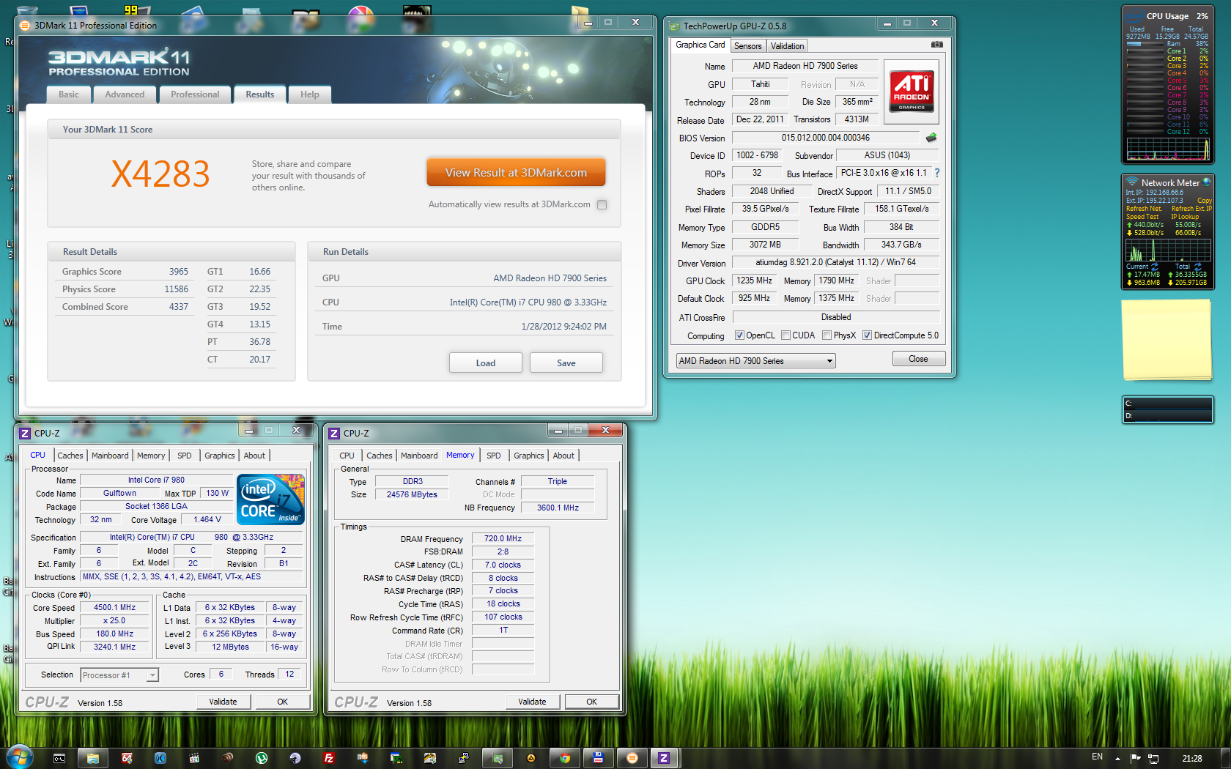1231x769 pixels.
Task: Open the Help tab in 3DMark
Action: coord(309,94)
